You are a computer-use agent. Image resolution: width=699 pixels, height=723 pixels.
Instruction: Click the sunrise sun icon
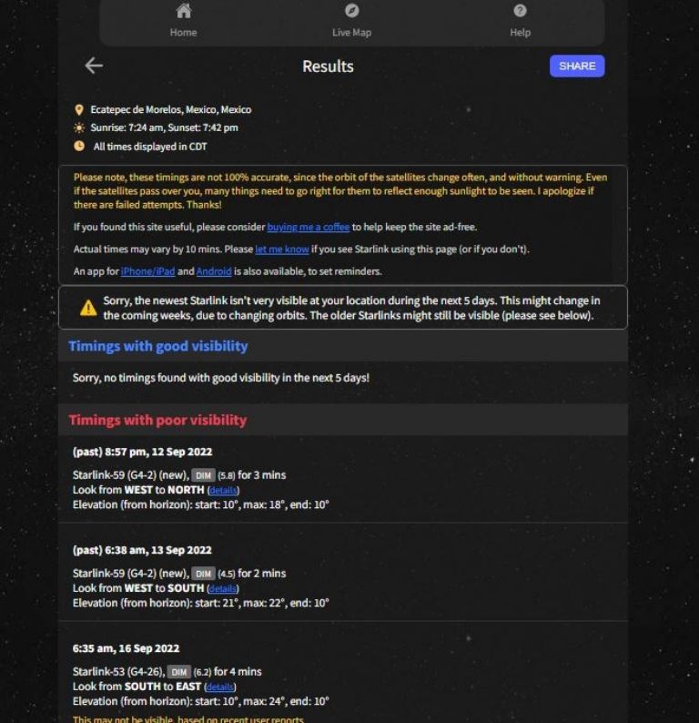pos(79,127)
